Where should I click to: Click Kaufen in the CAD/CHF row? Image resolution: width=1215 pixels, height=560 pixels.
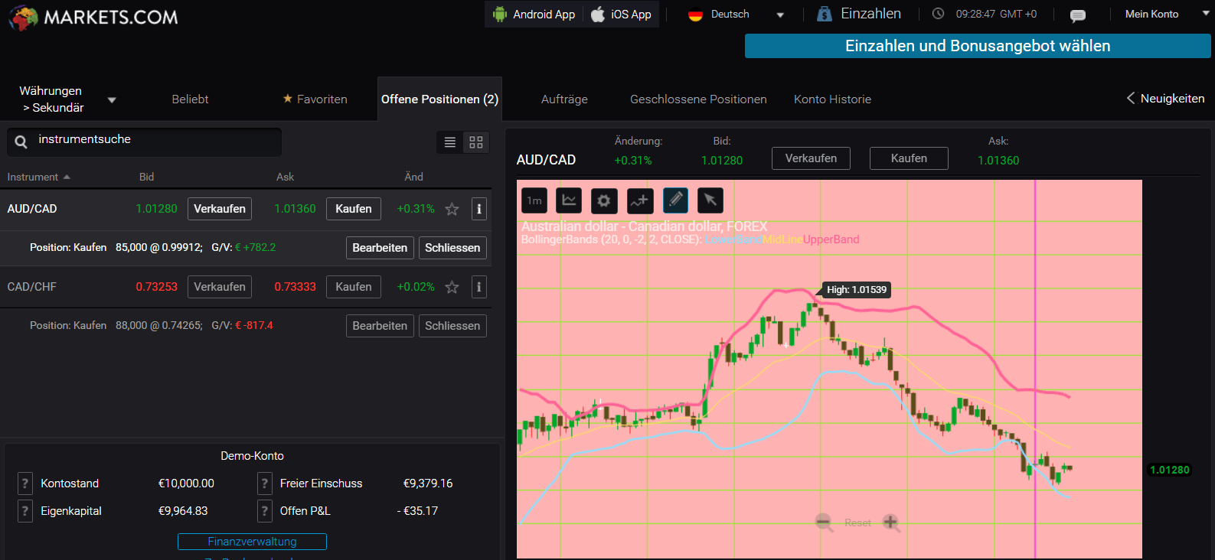(x=354, y=287)
